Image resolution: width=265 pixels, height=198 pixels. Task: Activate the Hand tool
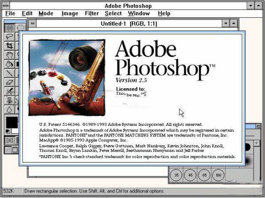point(10,55)
